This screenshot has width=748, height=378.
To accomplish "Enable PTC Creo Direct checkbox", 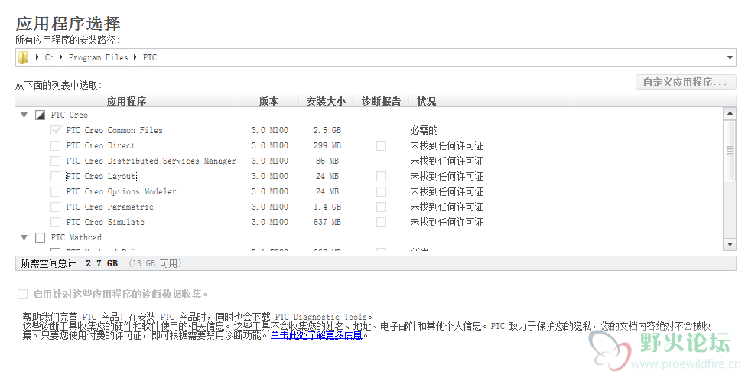I will click(56, 145).
